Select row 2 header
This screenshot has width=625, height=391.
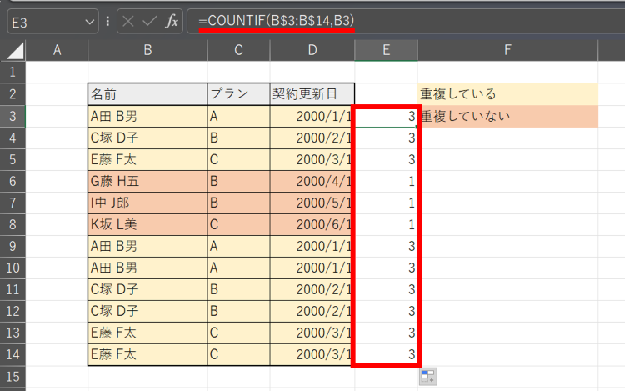(x=12, y=94)
